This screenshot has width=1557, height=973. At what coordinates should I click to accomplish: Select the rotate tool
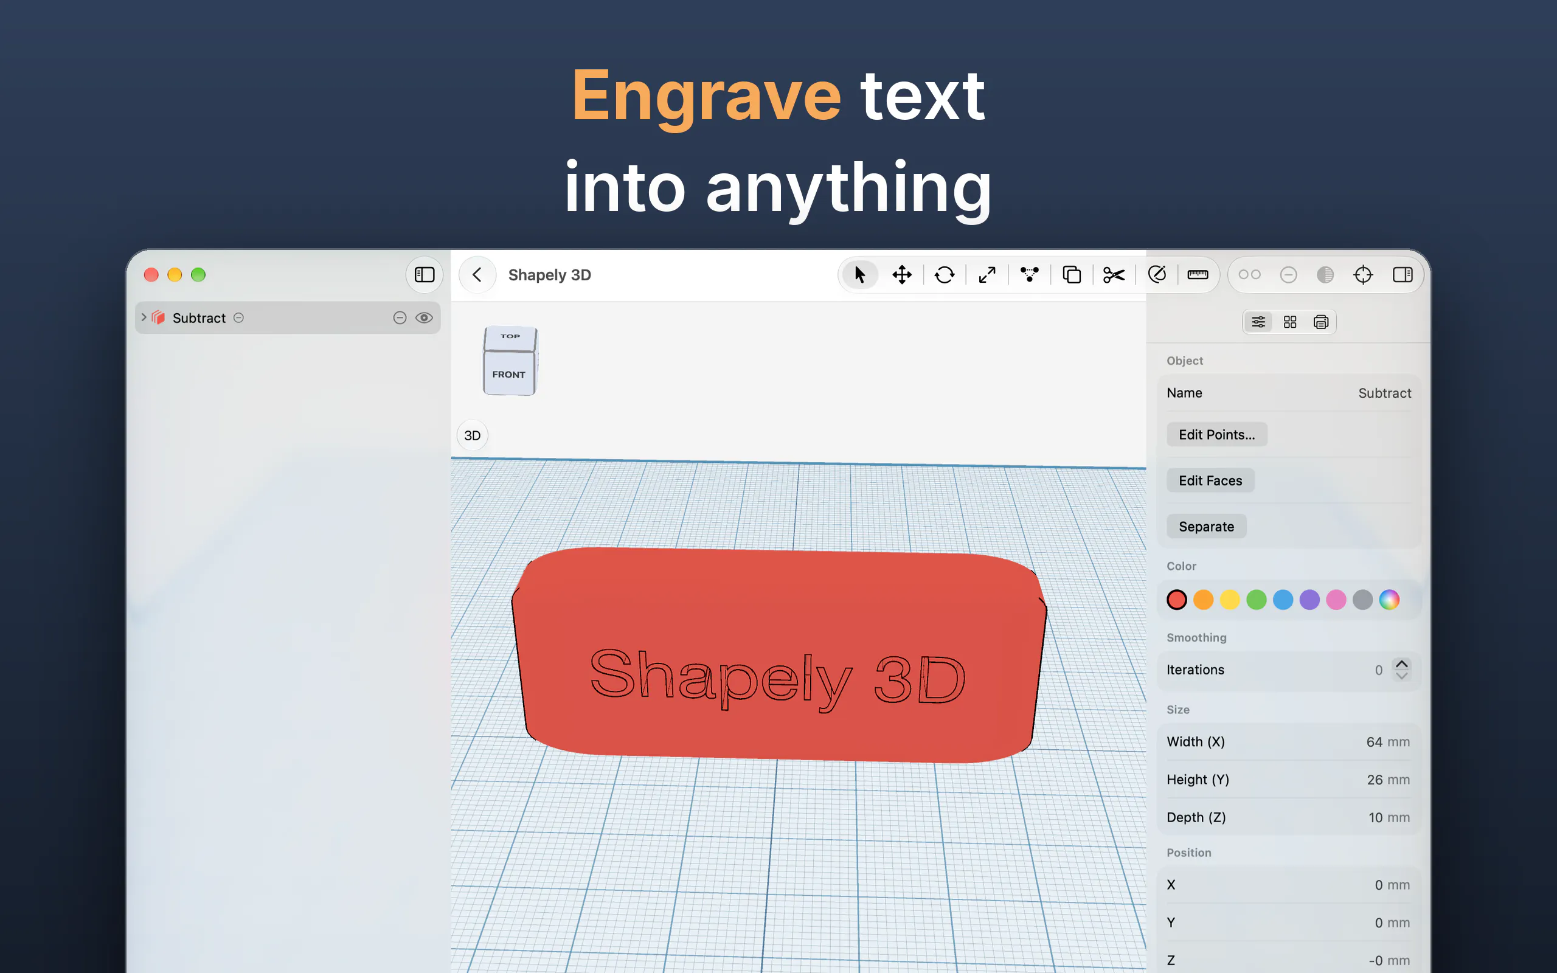coord(945,275)
